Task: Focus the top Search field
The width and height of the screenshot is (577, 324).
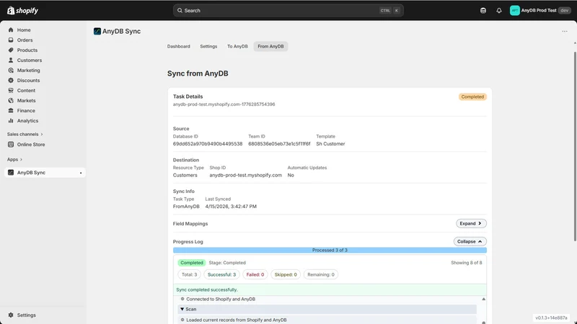Action: pyautogui.click(x=288, y=10)
